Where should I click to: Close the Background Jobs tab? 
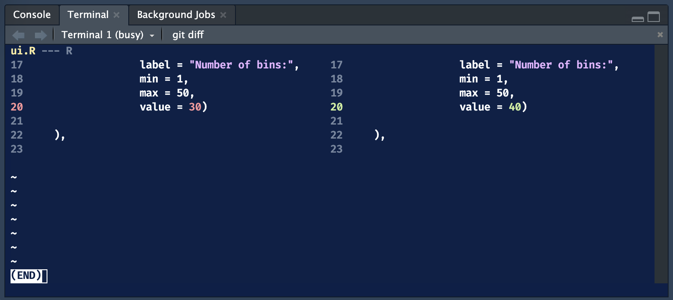pyautogui.click(x=224, y=14)
